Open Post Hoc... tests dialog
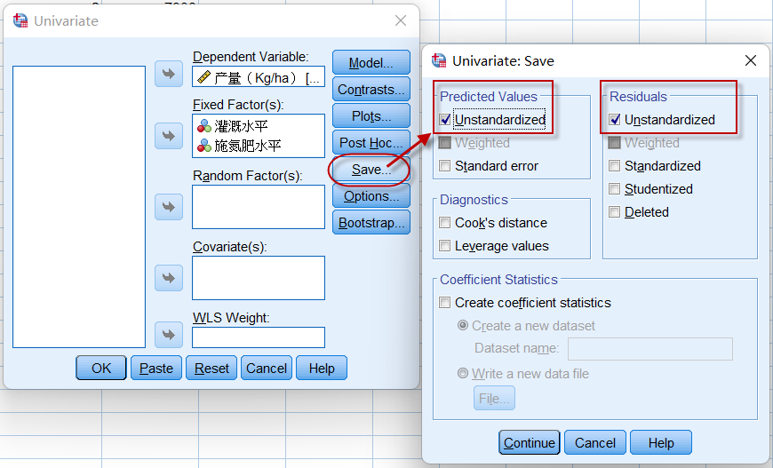This screenshot has height=468, width=773. tap(371, 143)
